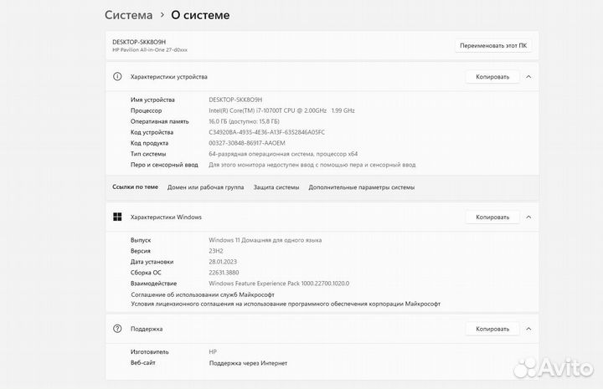Click the Веб-сайт label

(142, 362)
